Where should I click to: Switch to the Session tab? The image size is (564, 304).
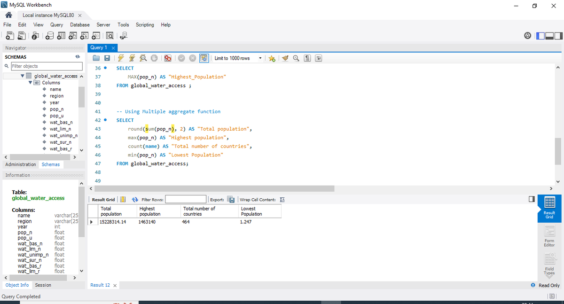point(43,285)
